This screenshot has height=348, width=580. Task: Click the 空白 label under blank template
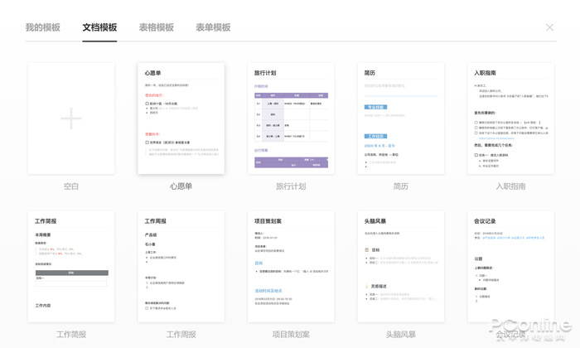[x=71, y=186]
